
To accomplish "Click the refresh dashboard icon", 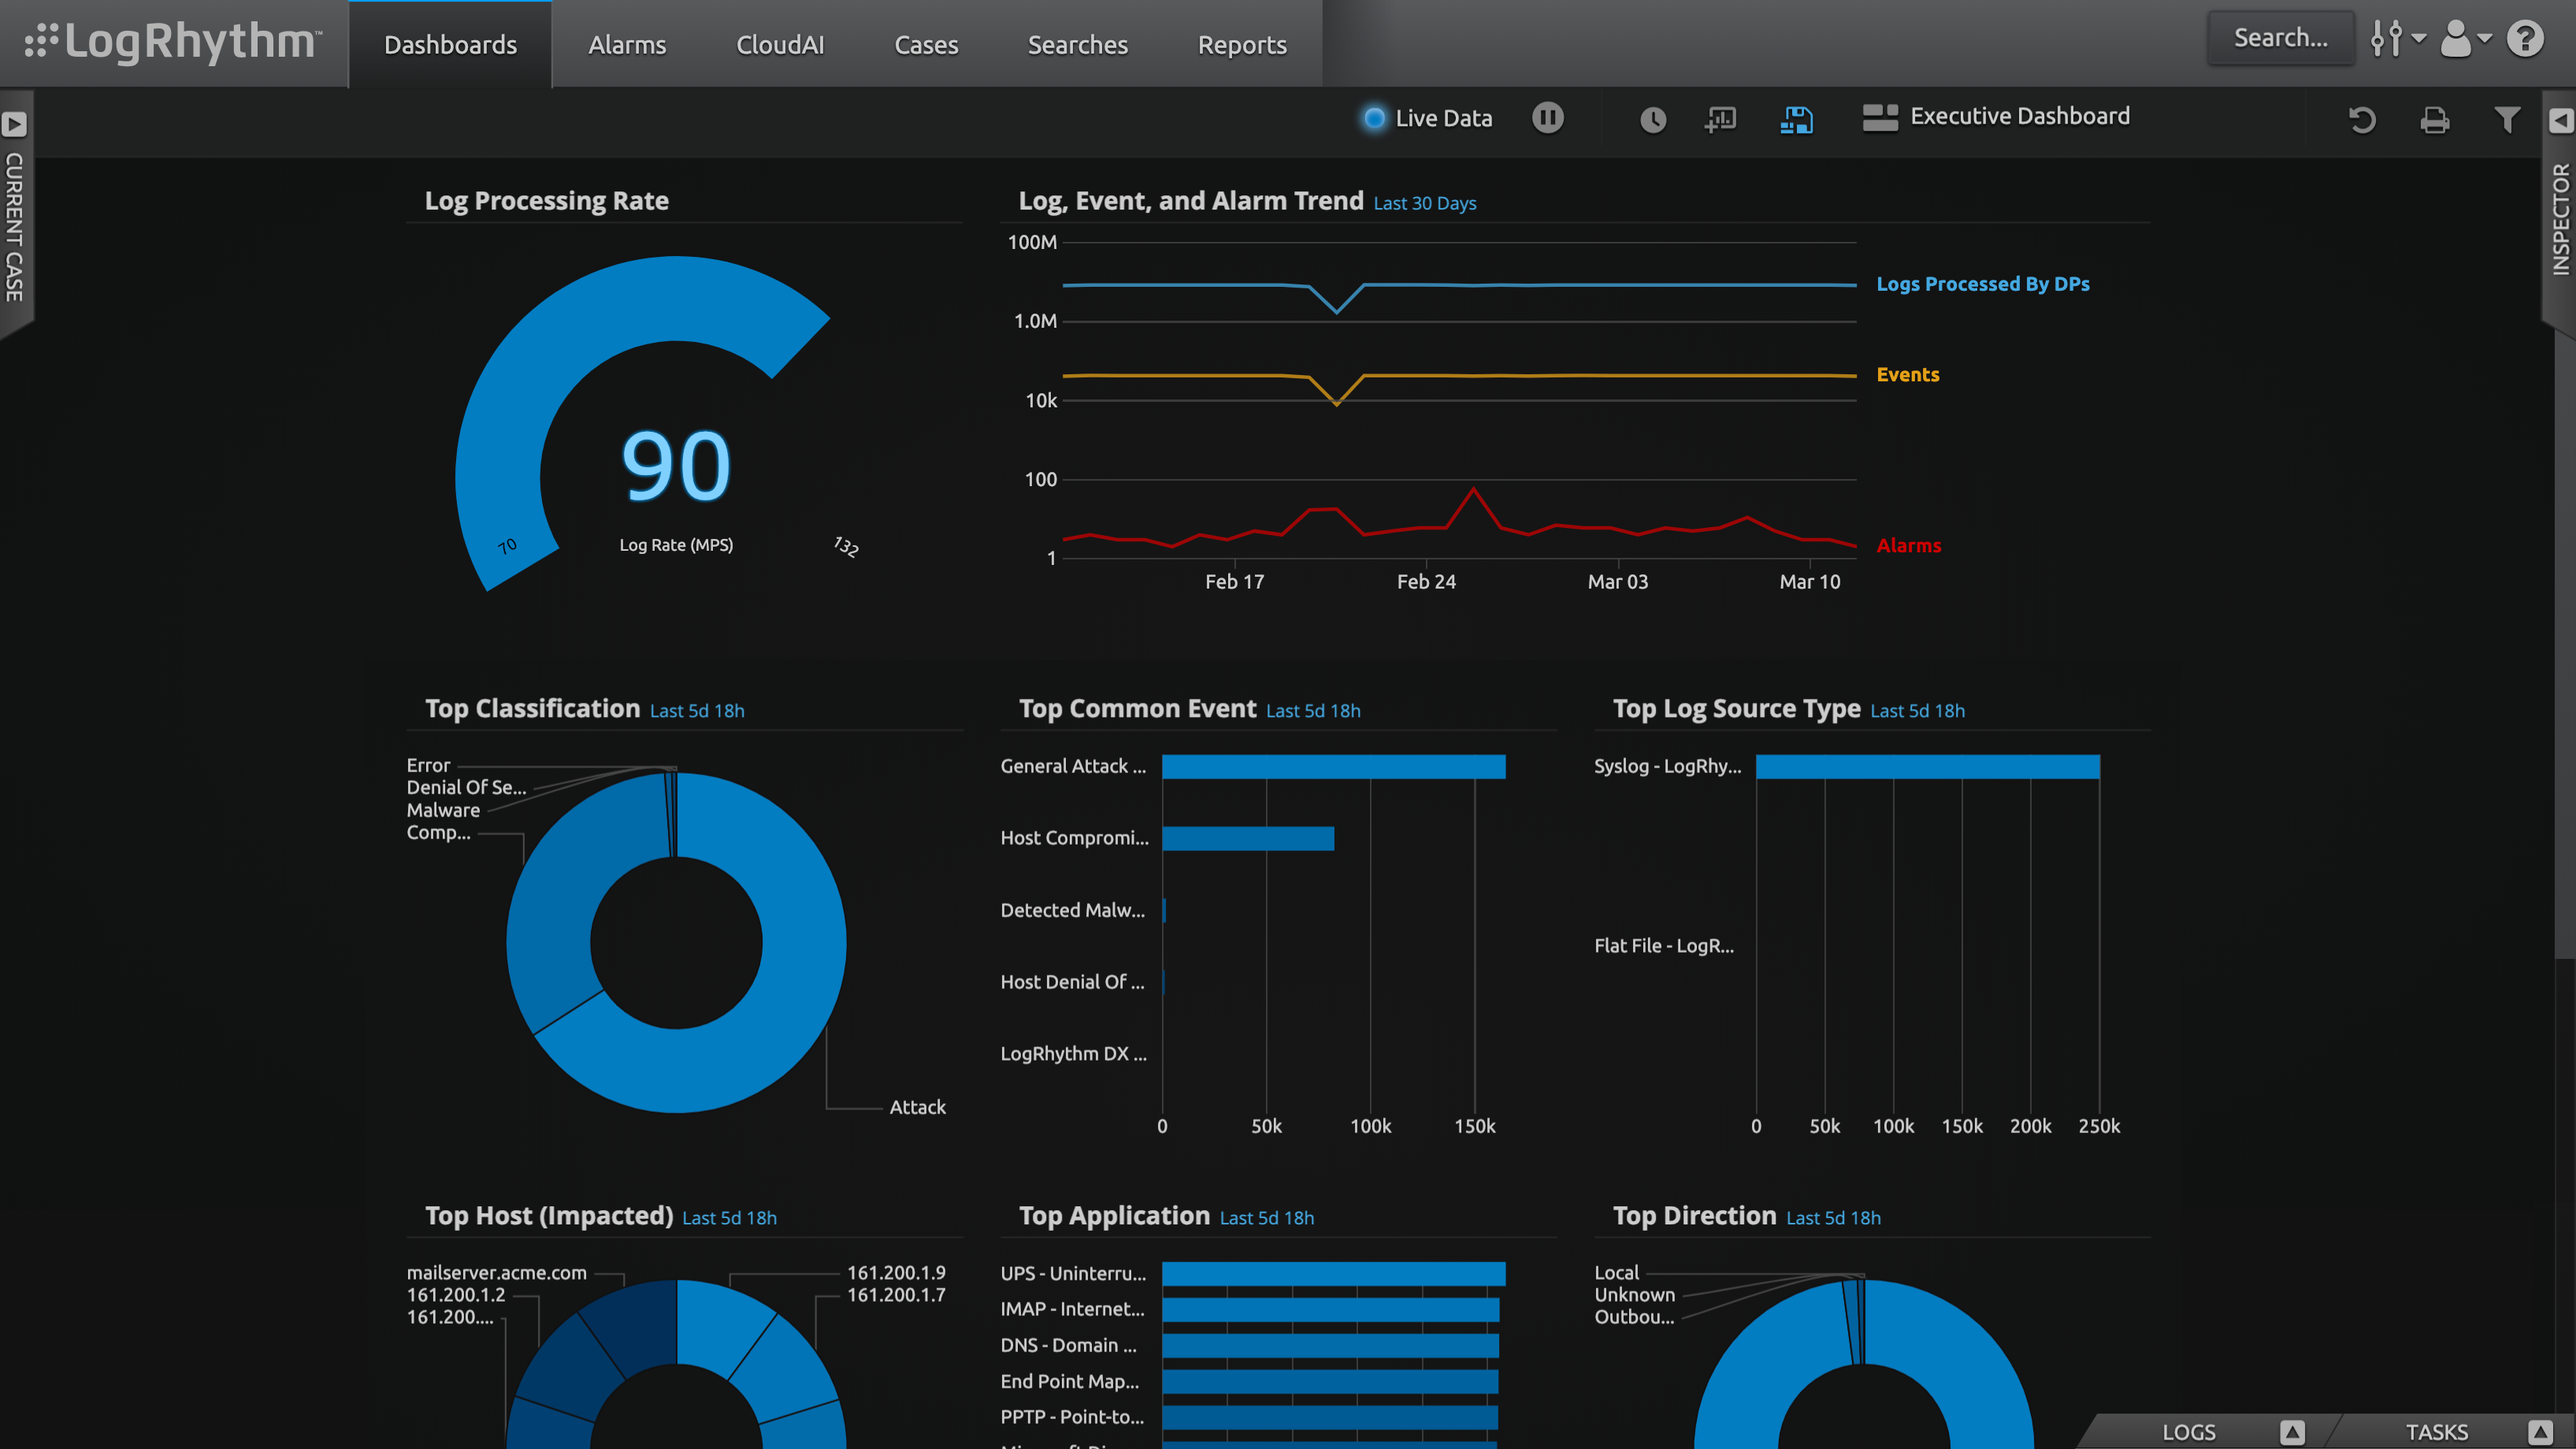I will tap(2362, 120).
